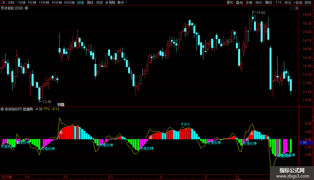
Task: Open F10 company information
Action: point(278,2)
